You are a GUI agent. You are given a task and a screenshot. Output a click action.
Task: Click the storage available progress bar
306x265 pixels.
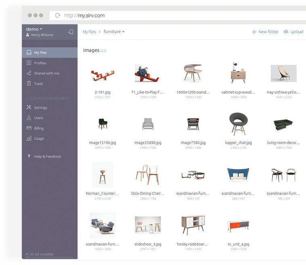click(49, 257)
